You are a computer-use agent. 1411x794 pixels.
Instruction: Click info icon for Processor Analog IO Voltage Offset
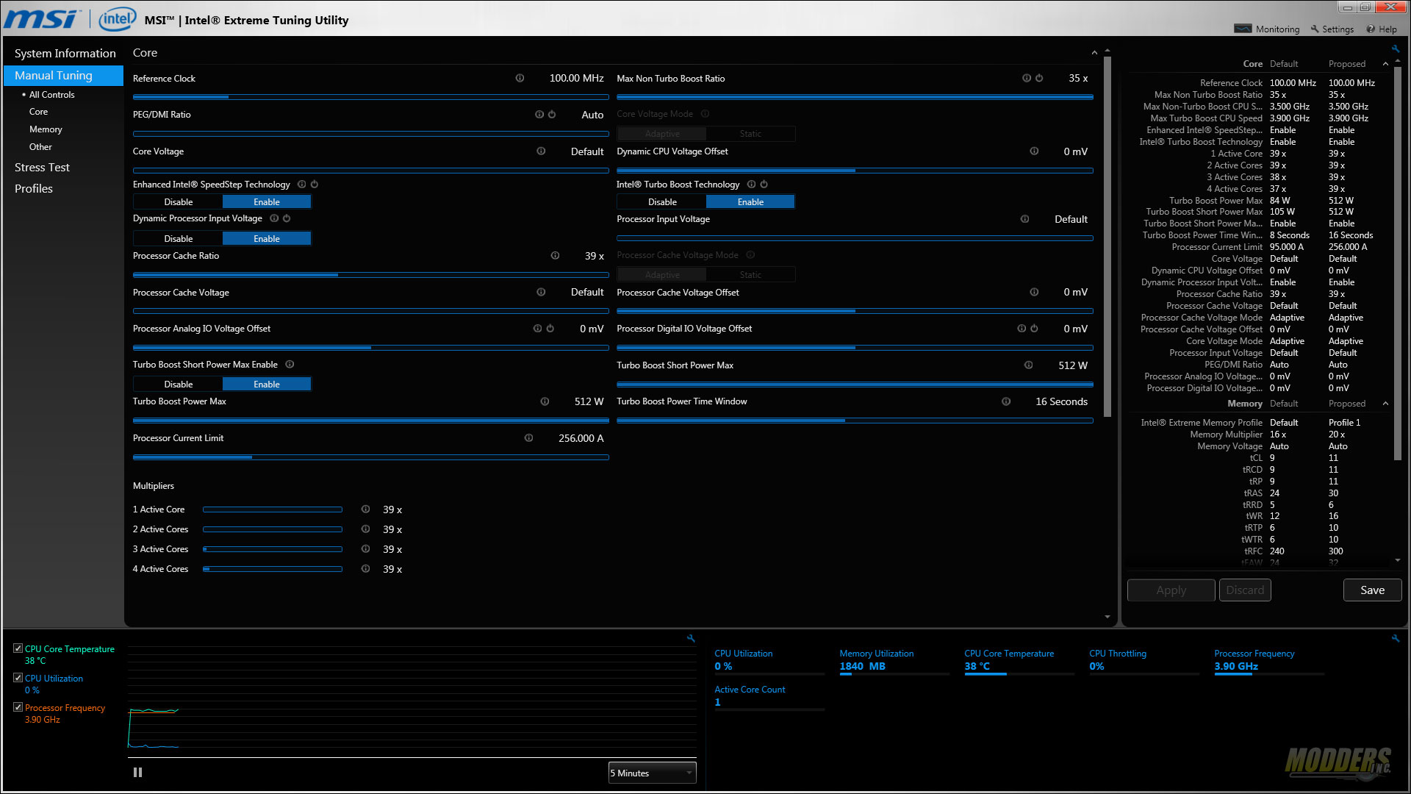(537, 329)
